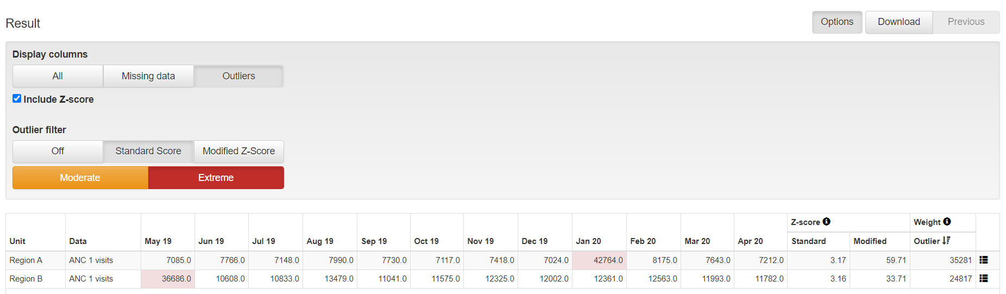Open the Region A row list icon
This screenshot has width=1006, height=294.
pos(983,260)
